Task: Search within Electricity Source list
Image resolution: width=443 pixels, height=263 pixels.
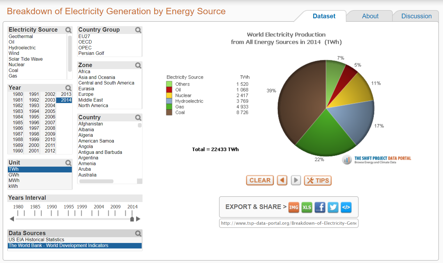Action: tap(68, 30)
